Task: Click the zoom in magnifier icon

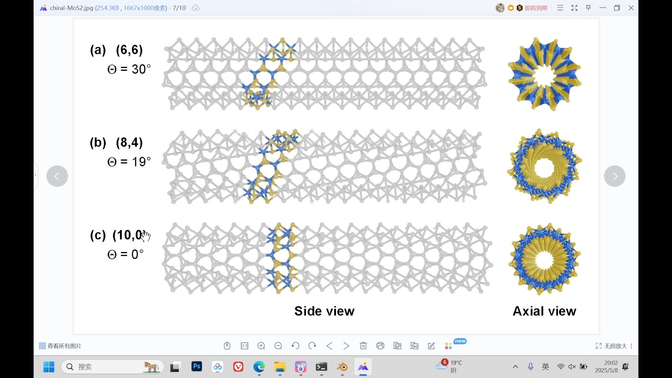Action: pyautogui.click(x=261, y=346)
